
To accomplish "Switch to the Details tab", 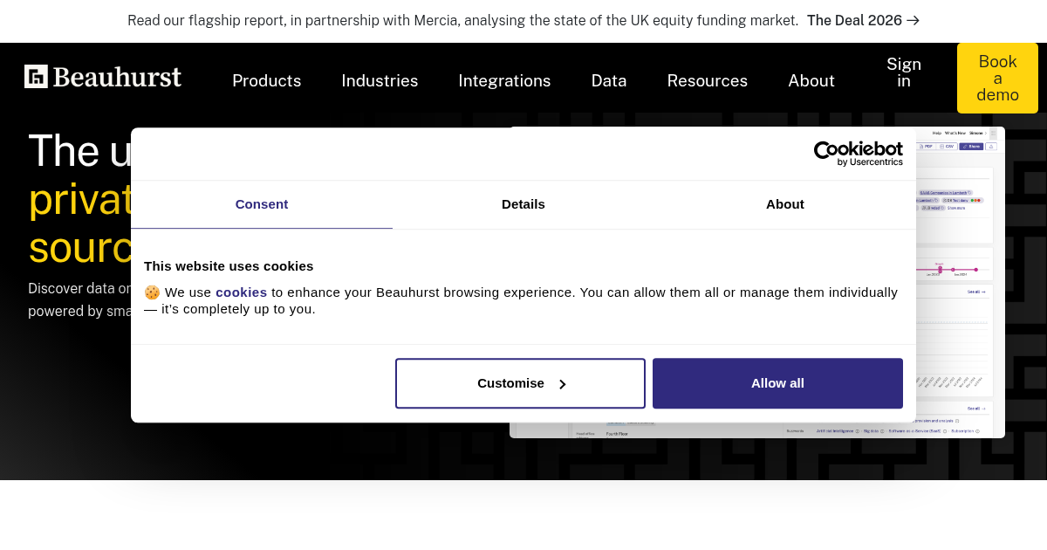I will click(523, 204).
